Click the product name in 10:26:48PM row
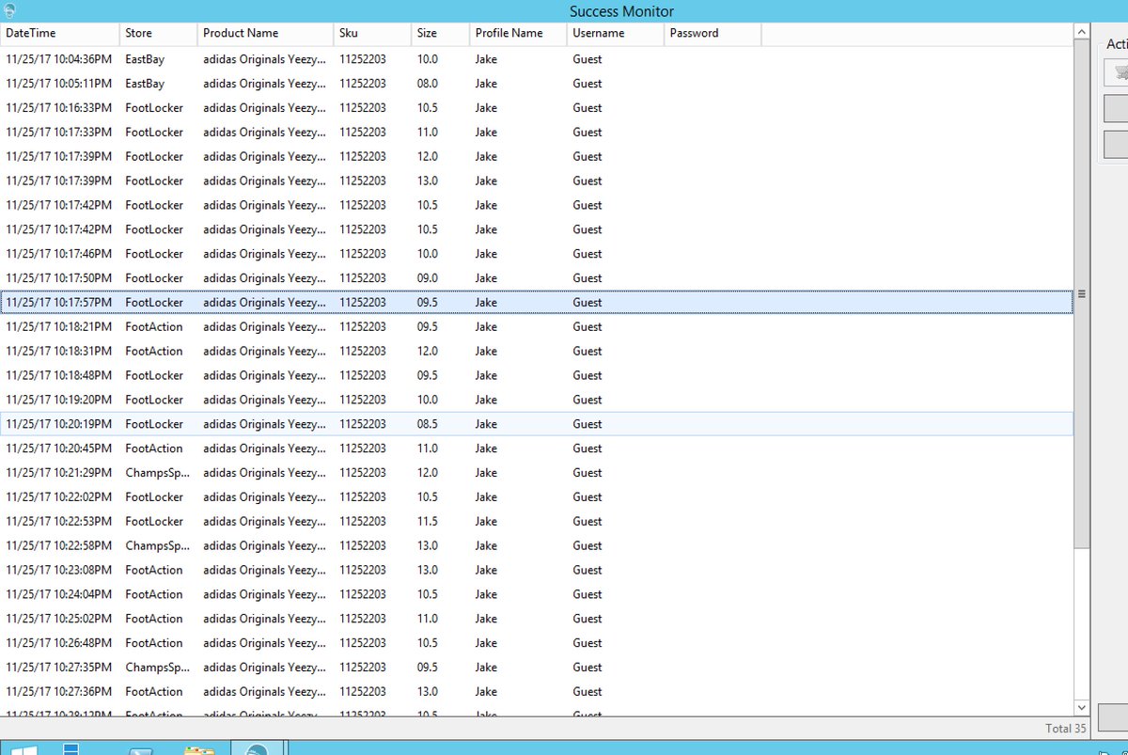This screenshot has width=1128, height=755. [x=265, y=643]
